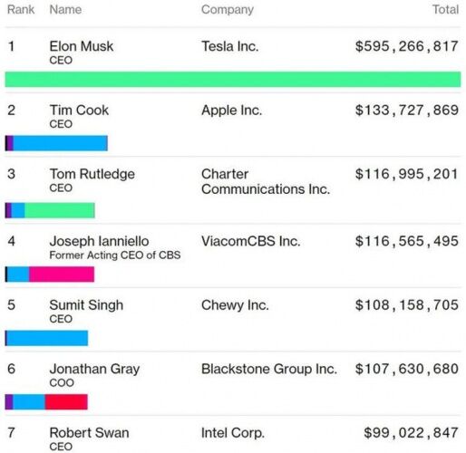This screenshot has width=466, height=453.
Task: Click the Rank column header
Action: pyautogui.click(x=21, y=10)
